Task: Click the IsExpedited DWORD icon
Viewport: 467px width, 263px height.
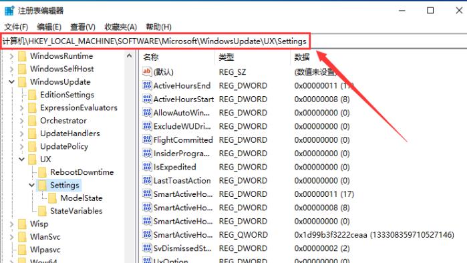Action: [147, 167]
